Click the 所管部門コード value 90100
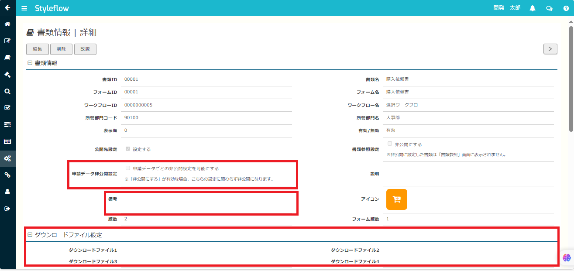574x271 pixels. point(131,117)
